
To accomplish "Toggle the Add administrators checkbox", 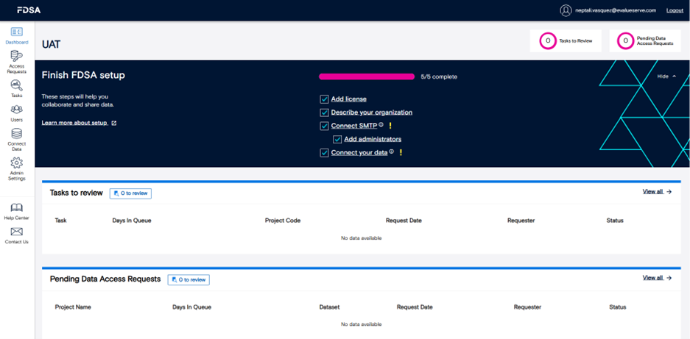I will [x=337, y=139].
